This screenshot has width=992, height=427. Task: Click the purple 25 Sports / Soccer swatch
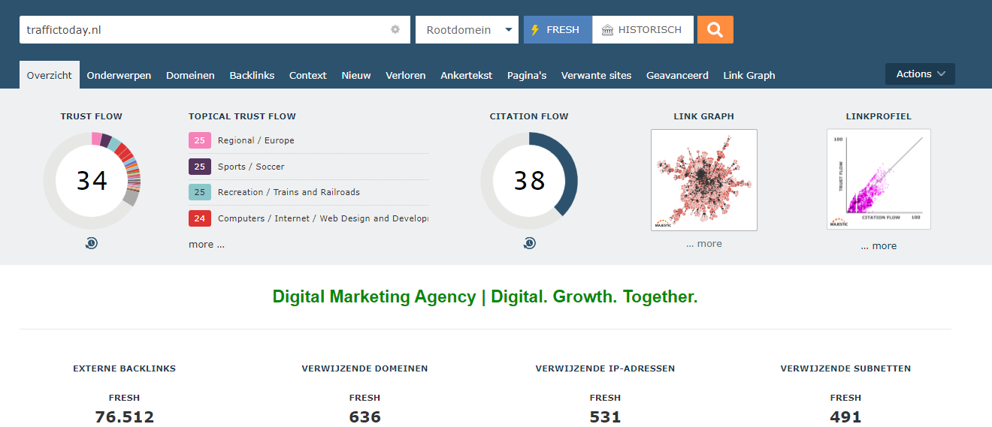click(x=200, y=167)
